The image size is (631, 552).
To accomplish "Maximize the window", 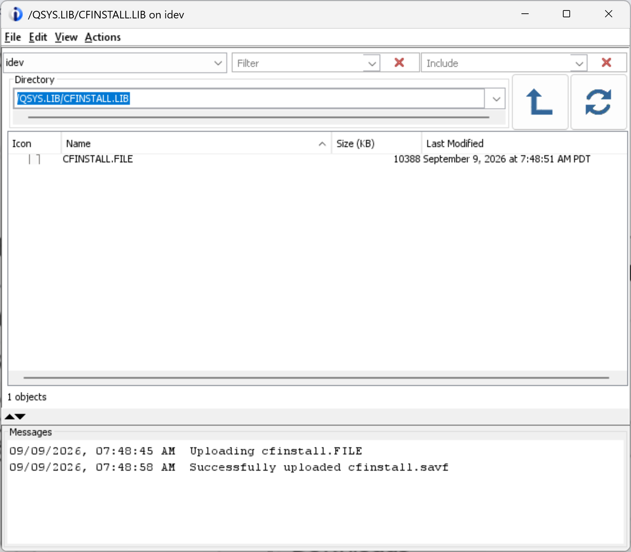I will coord(566,14).
